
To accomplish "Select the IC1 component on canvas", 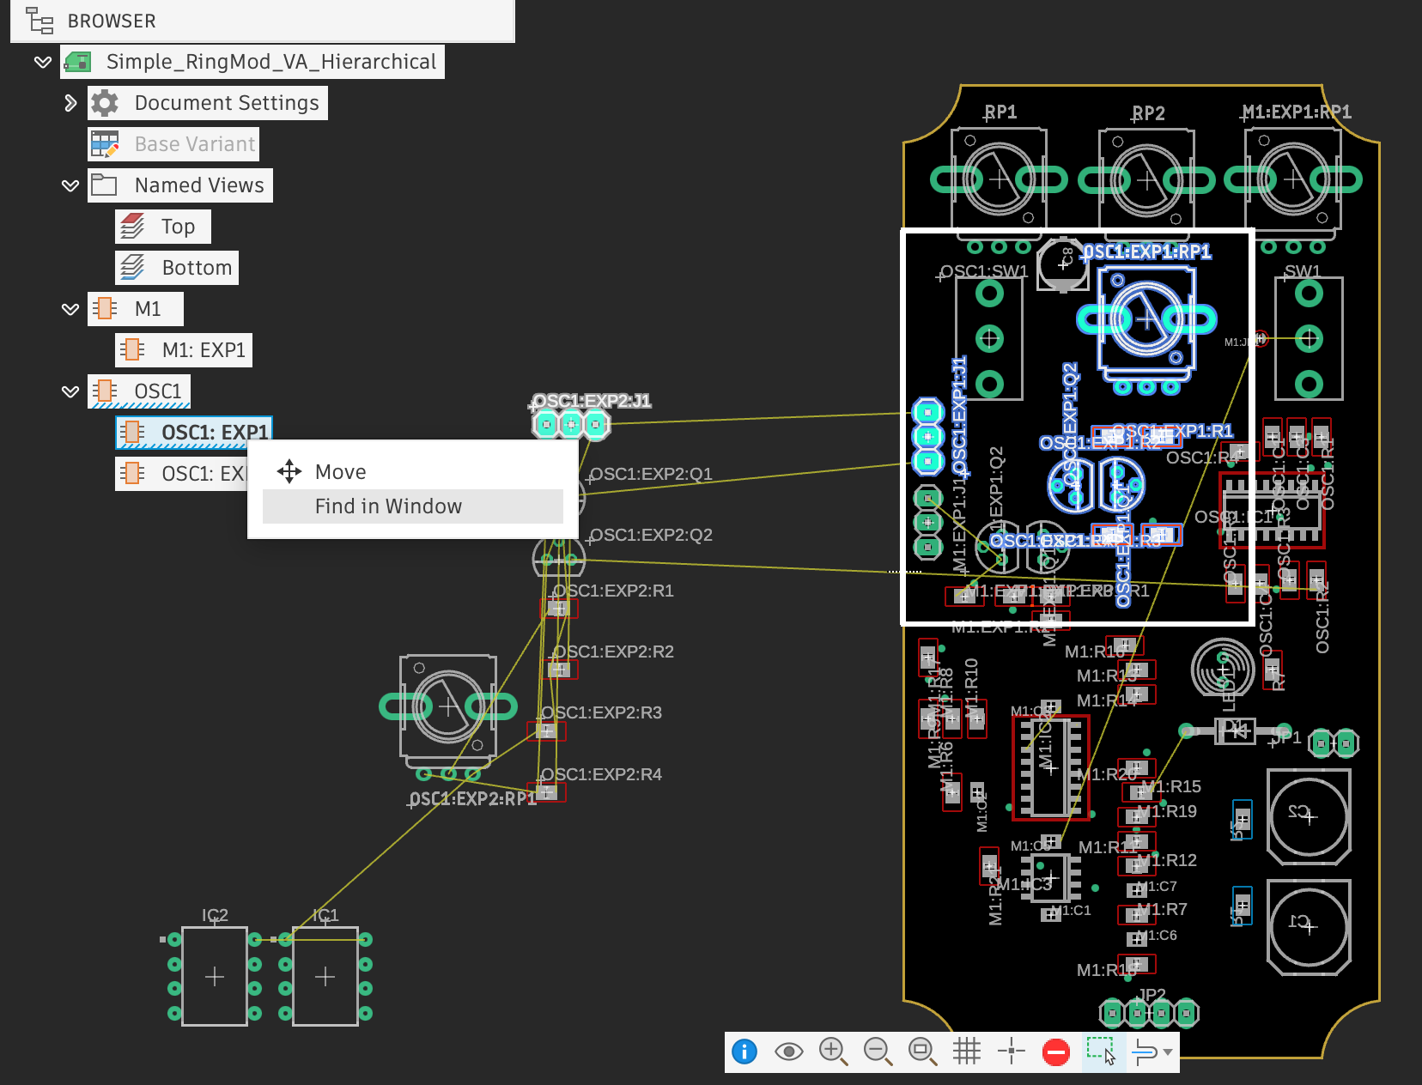I will 325,976.
